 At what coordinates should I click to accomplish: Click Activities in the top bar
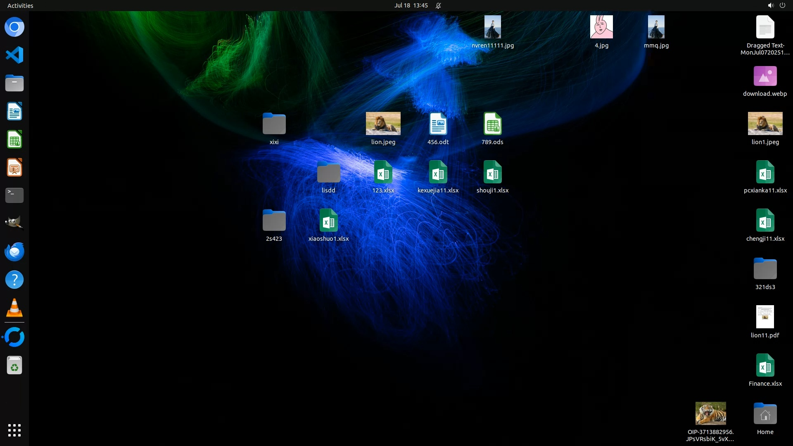point(20,5)
